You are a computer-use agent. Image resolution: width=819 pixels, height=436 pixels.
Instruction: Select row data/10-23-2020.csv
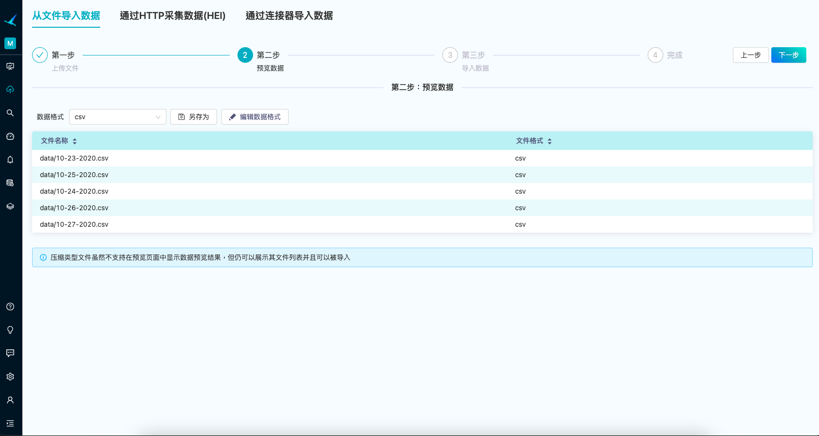click(x=422, y=158)
